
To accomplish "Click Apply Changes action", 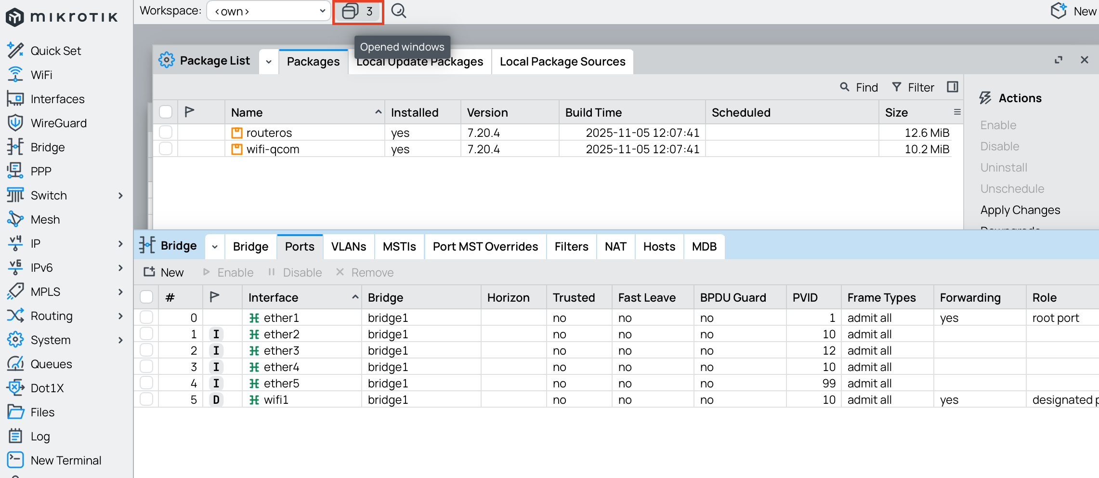I will coord(1020,210).
